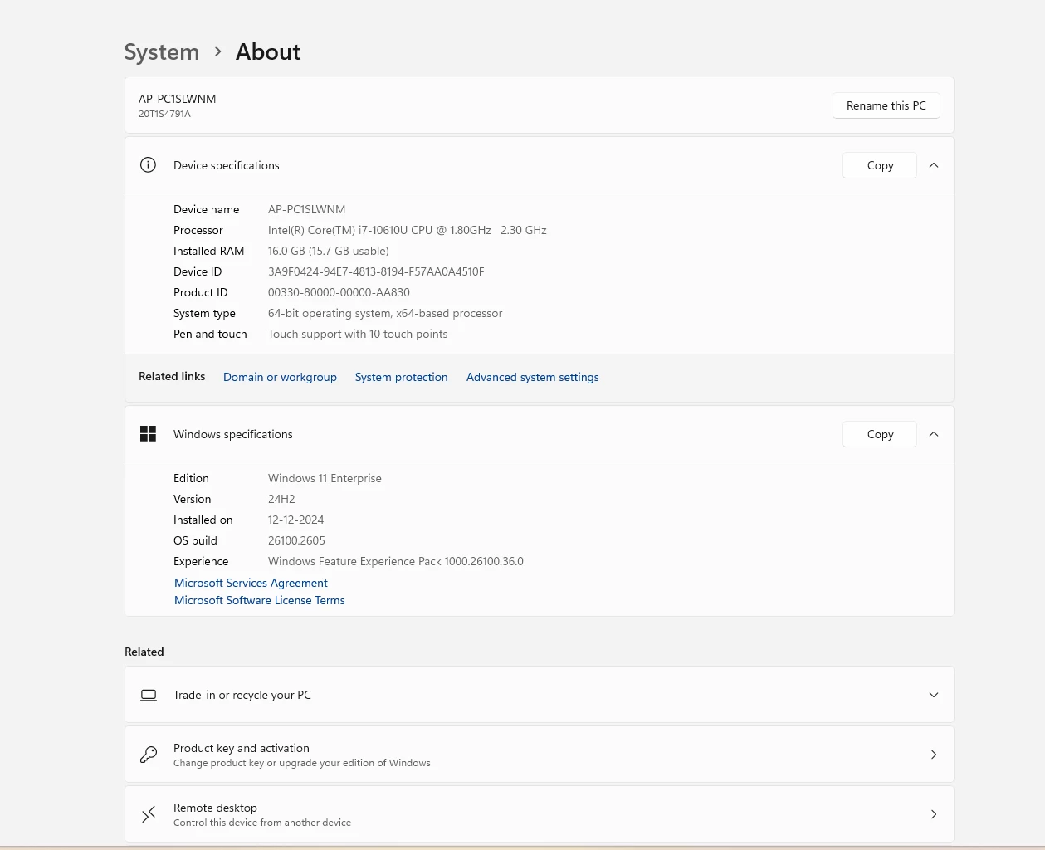Screen dimensions: 1045x850
Task: Open Remote desktop settings arrow
Action: [934, 814]
